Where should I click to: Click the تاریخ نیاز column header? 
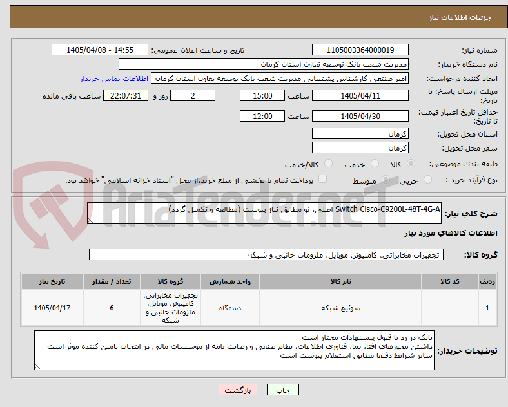click(x=52, y=281)
